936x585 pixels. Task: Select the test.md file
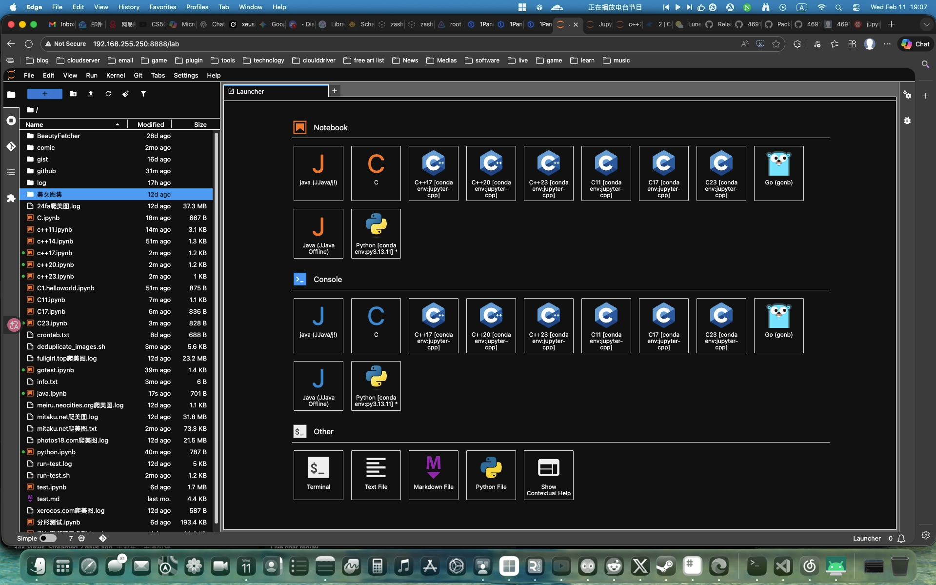pyautogui.click(x=116, y=499)
